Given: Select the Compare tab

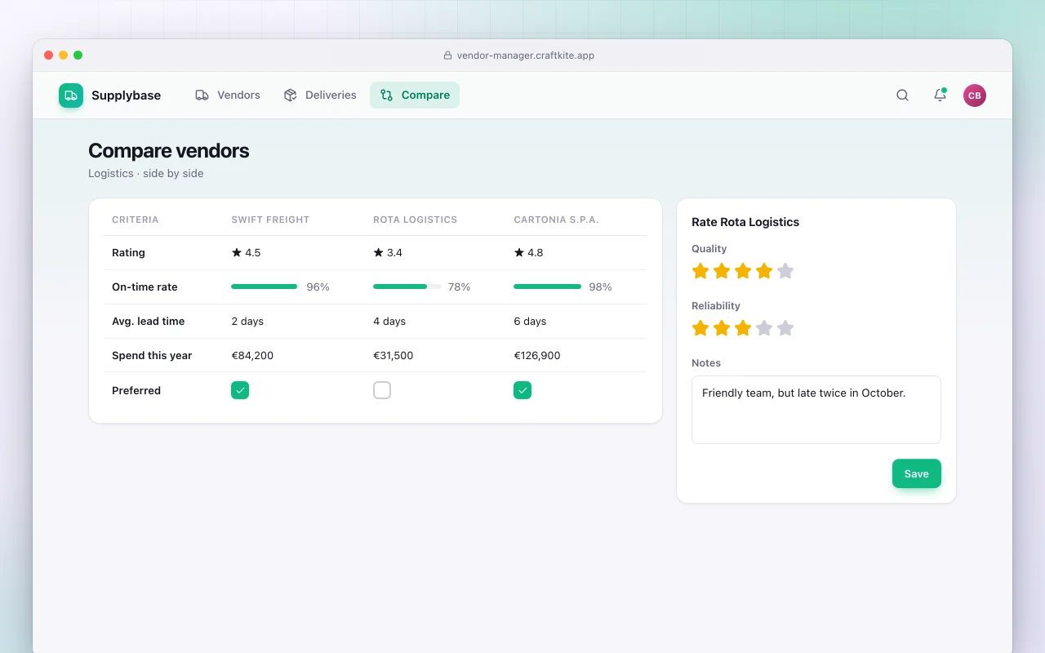Looking at the screenshot, I should click(x=415, y=96).
